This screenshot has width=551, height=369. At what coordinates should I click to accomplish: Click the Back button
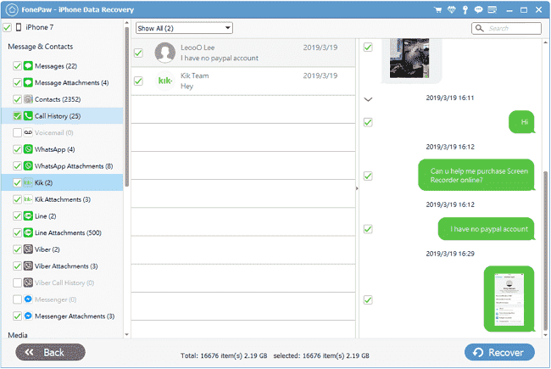50,352
